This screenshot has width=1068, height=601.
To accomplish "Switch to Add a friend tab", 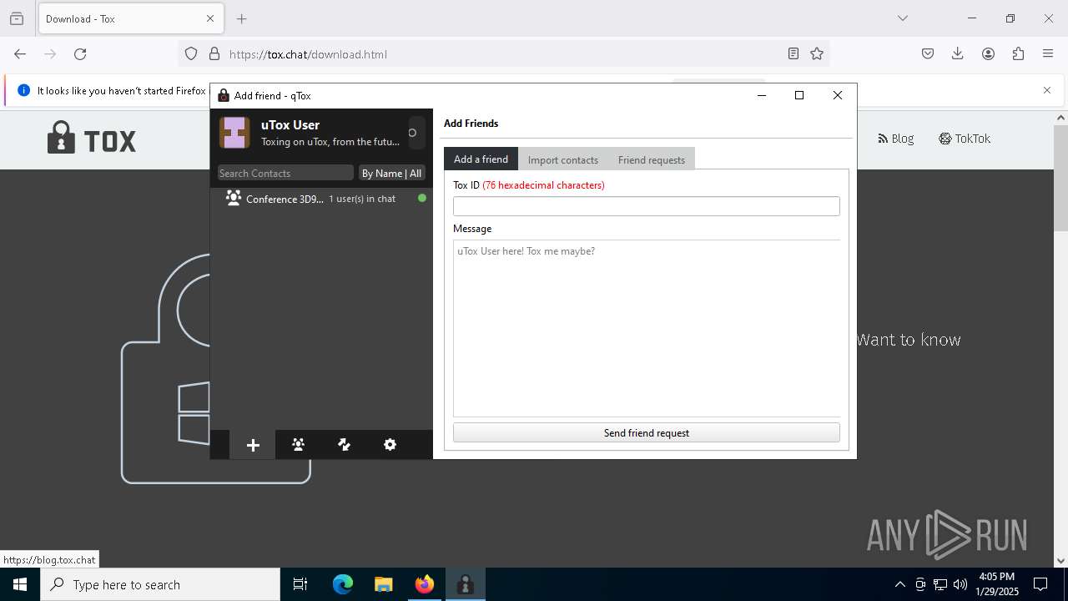I will pos(481,159).
